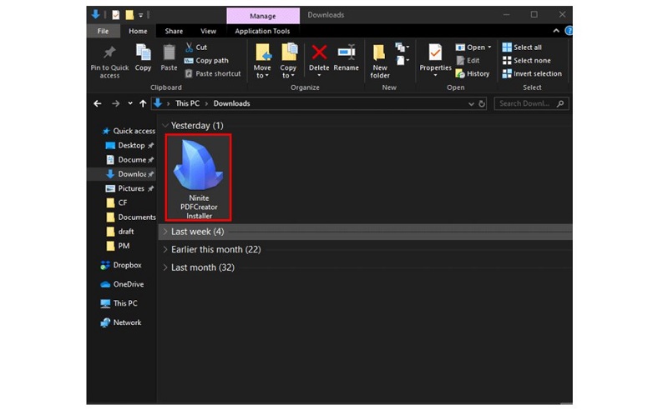
Task: Click Copy path in Clipboard group
Action: pyautogui.click(x=206, y=60)
